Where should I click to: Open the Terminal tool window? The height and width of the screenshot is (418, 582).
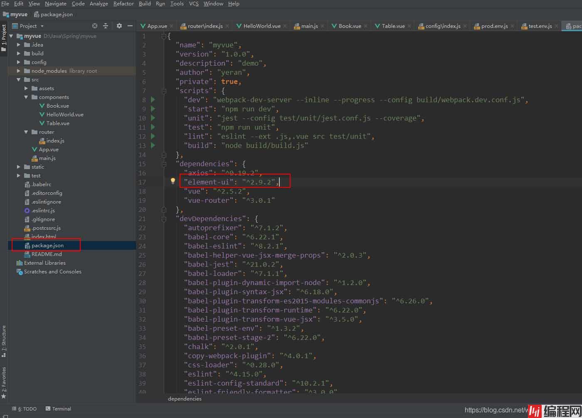click(x=58, y=409)
